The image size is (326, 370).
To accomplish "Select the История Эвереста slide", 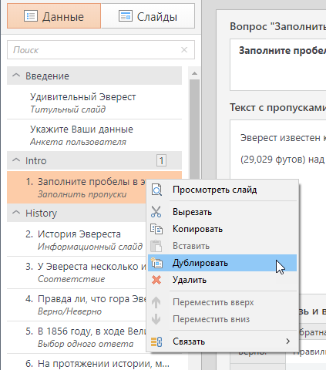I will point(76,240).
